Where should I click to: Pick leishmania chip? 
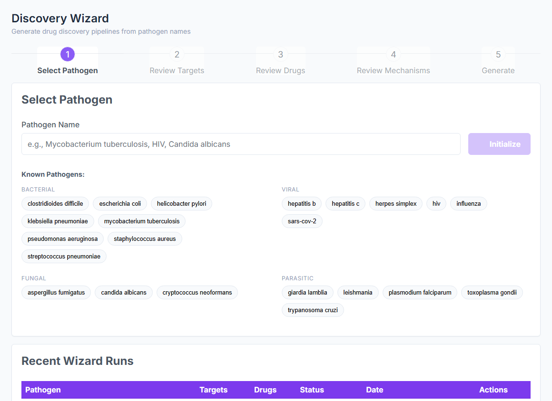(x=358, y=292)
